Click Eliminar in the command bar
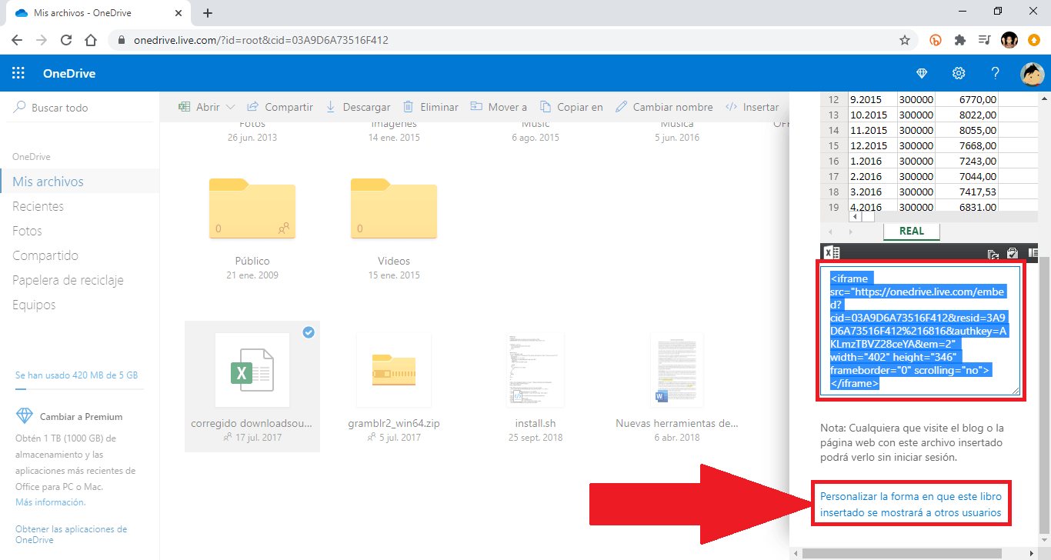This screenshot has width=1051, height=560. coord(430,107)
